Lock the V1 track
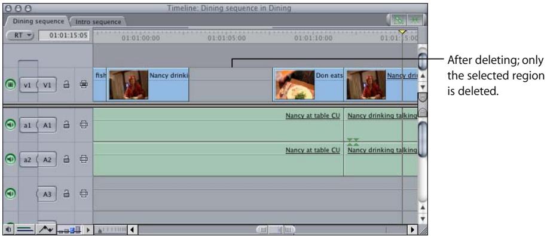This screenshot has width=547, height=236. pyautogui.click(x=66, y=85)
